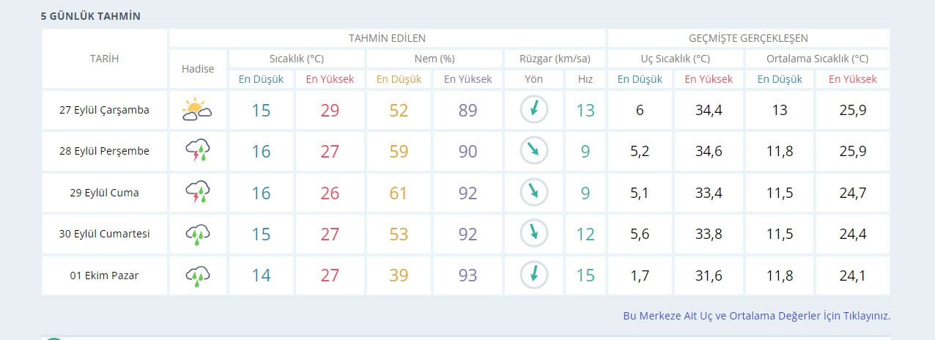Click wind direction arrow for 01 Ekim Pazar
The image size is (935, 340).
tap(533, 276)
